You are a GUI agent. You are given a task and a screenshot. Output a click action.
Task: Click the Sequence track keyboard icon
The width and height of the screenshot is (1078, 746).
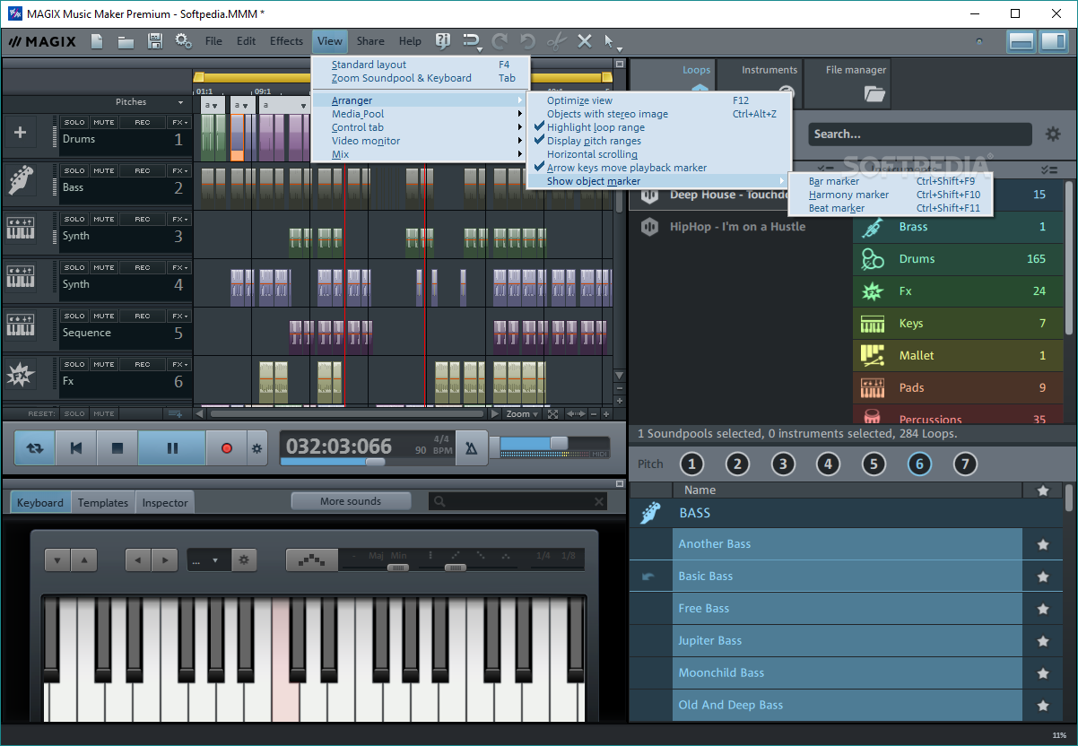(x=21, y=325)
